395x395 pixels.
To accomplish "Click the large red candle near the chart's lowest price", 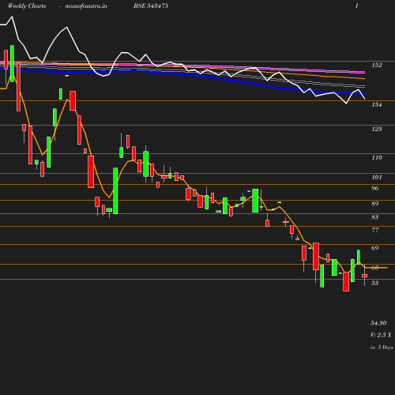I will click(346, 281).
